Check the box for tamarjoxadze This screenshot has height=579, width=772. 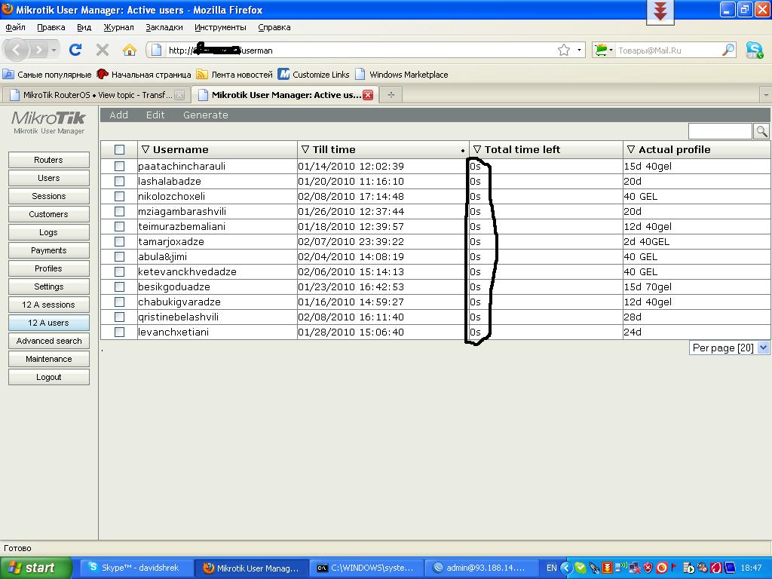(x=119, y=241)
